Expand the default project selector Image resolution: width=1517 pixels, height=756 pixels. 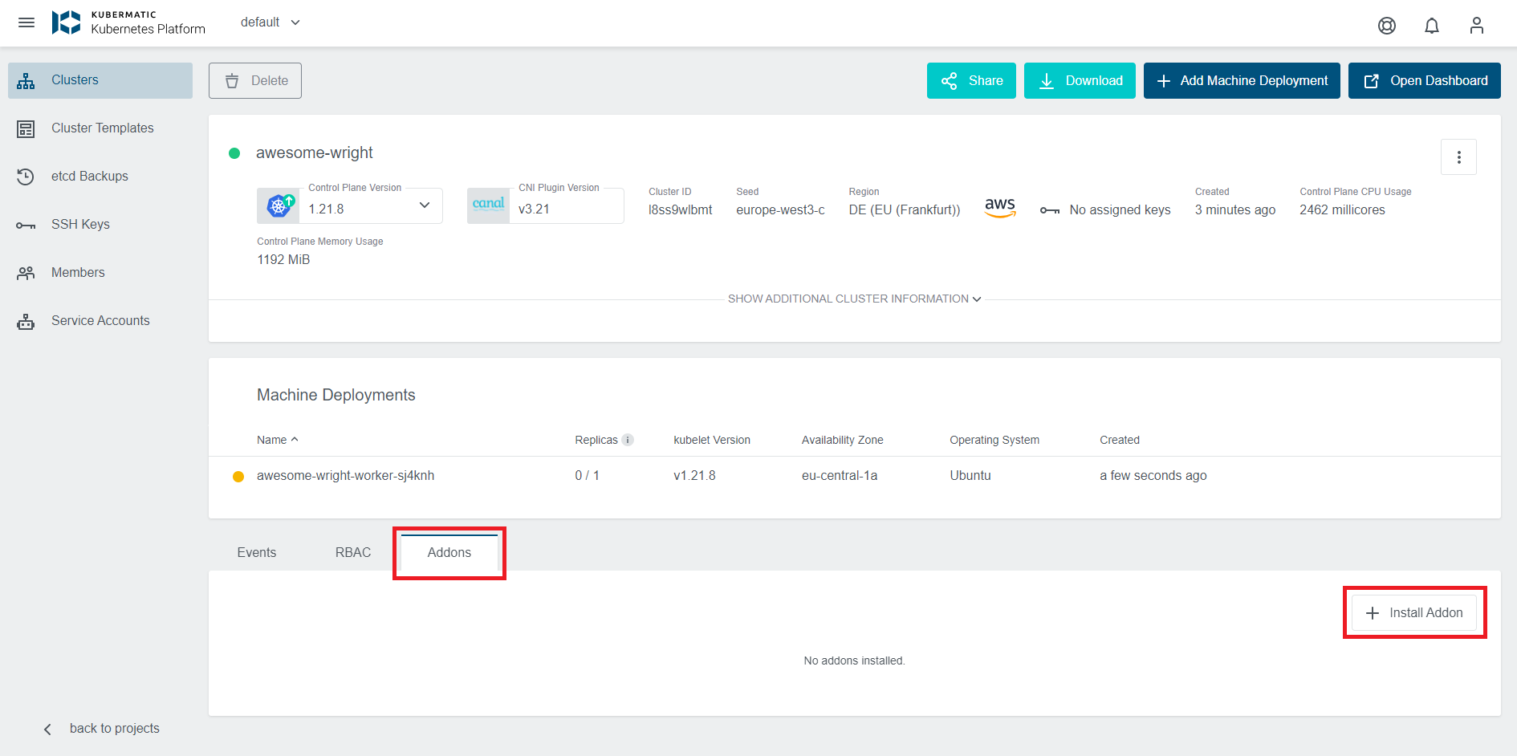pyautogui.click(x=270, y=22)
